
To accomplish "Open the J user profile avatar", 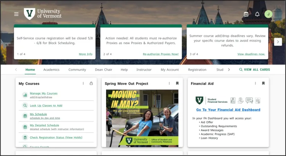I will click(268, 14).
